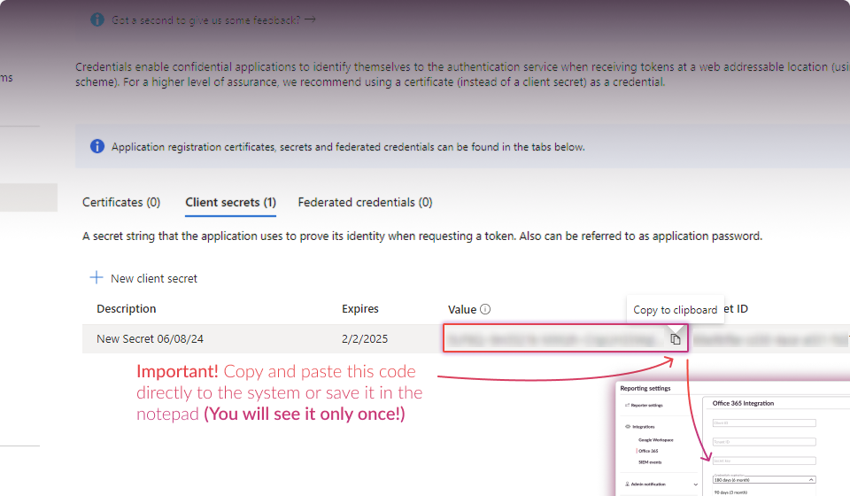Click the Reporter settings icon in sidebar
This screenshot has width=850, height=496.
(626, 405)
